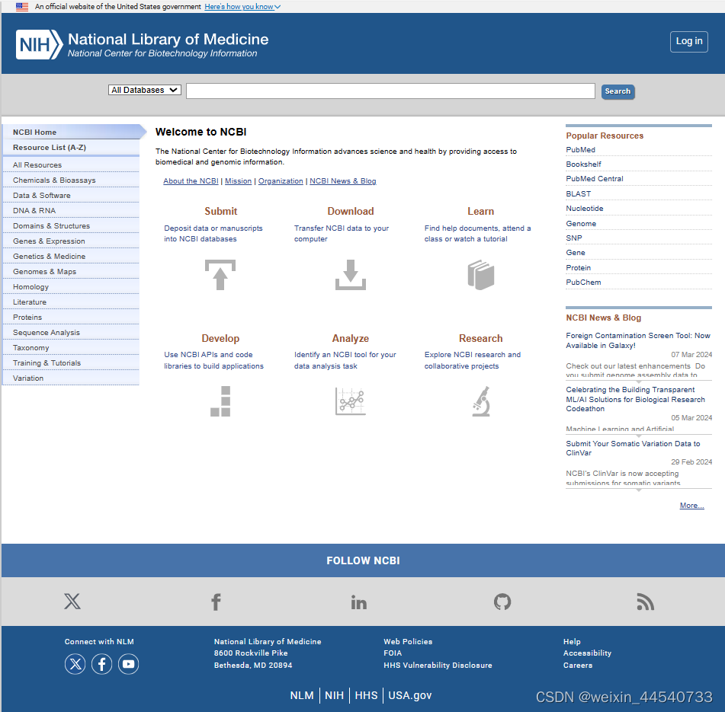Open PubMed in Popular Resources
The width and height of the screenshot is (725, 712).
(580, 149)
